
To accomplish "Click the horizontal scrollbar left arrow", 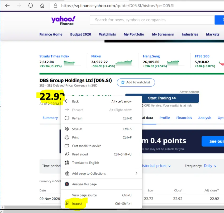I will (x=2, y=207).
